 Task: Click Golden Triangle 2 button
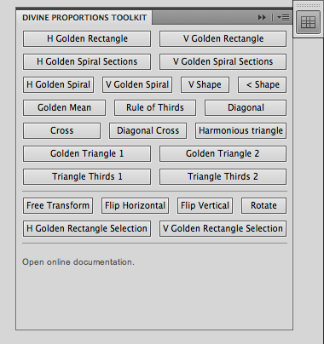point(223,153)
